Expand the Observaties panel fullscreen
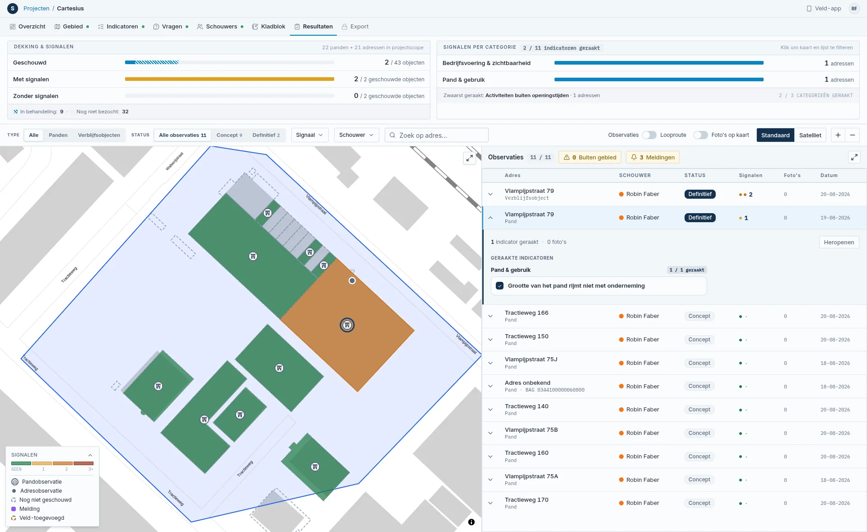Image resolution: width=867 pixels, height=532 pixels. [854, 157]
